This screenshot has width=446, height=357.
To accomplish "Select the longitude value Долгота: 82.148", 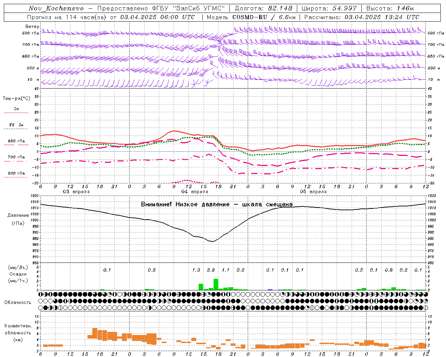I will pyautogui.click(x=263, y=8).
